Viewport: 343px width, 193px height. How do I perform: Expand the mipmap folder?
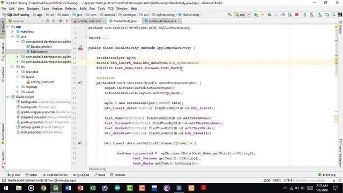tap(17, 87)
